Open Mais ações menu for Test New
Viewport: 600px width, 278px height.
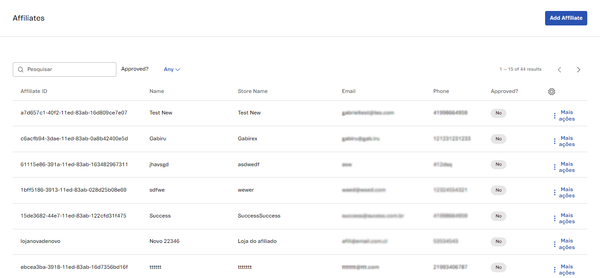point(563,116)
